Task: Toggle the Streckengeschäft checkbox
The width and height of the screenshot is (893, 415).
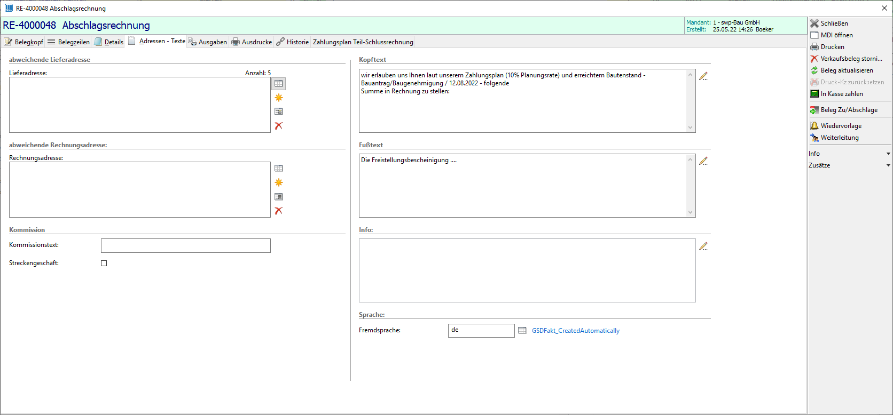Action: click(104, 264)
